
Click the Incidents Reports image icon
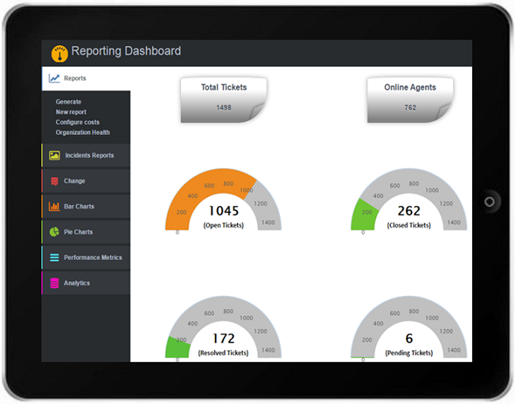point(54,156)
